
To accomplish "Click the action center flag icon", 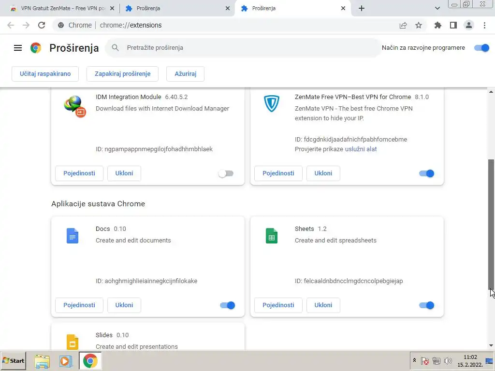I will point(425,361).
